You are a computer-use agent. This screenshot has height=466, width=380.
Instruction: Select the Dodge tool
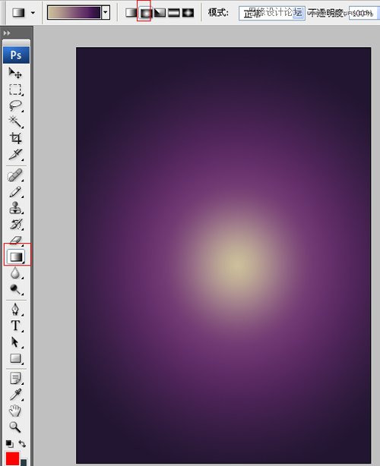[15, 289]
